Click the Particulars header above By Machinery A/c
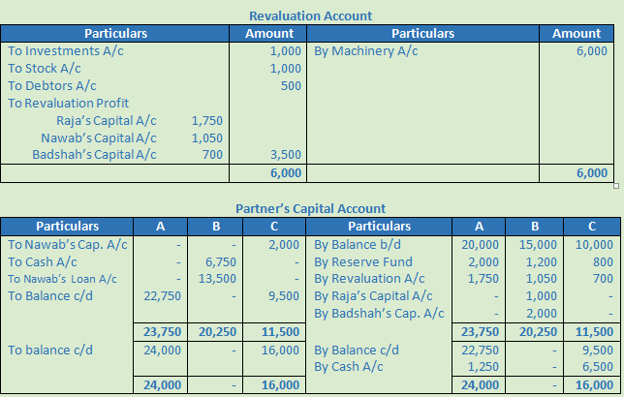624x397 pixels. tap(422, 34)
